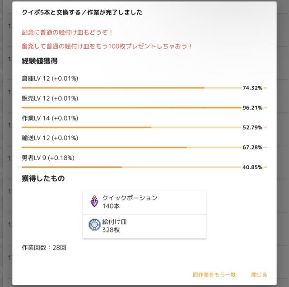The image size is (289, 287).
Task: Click the 倉庫LV 12 experience progress bar
Action: 131,88
